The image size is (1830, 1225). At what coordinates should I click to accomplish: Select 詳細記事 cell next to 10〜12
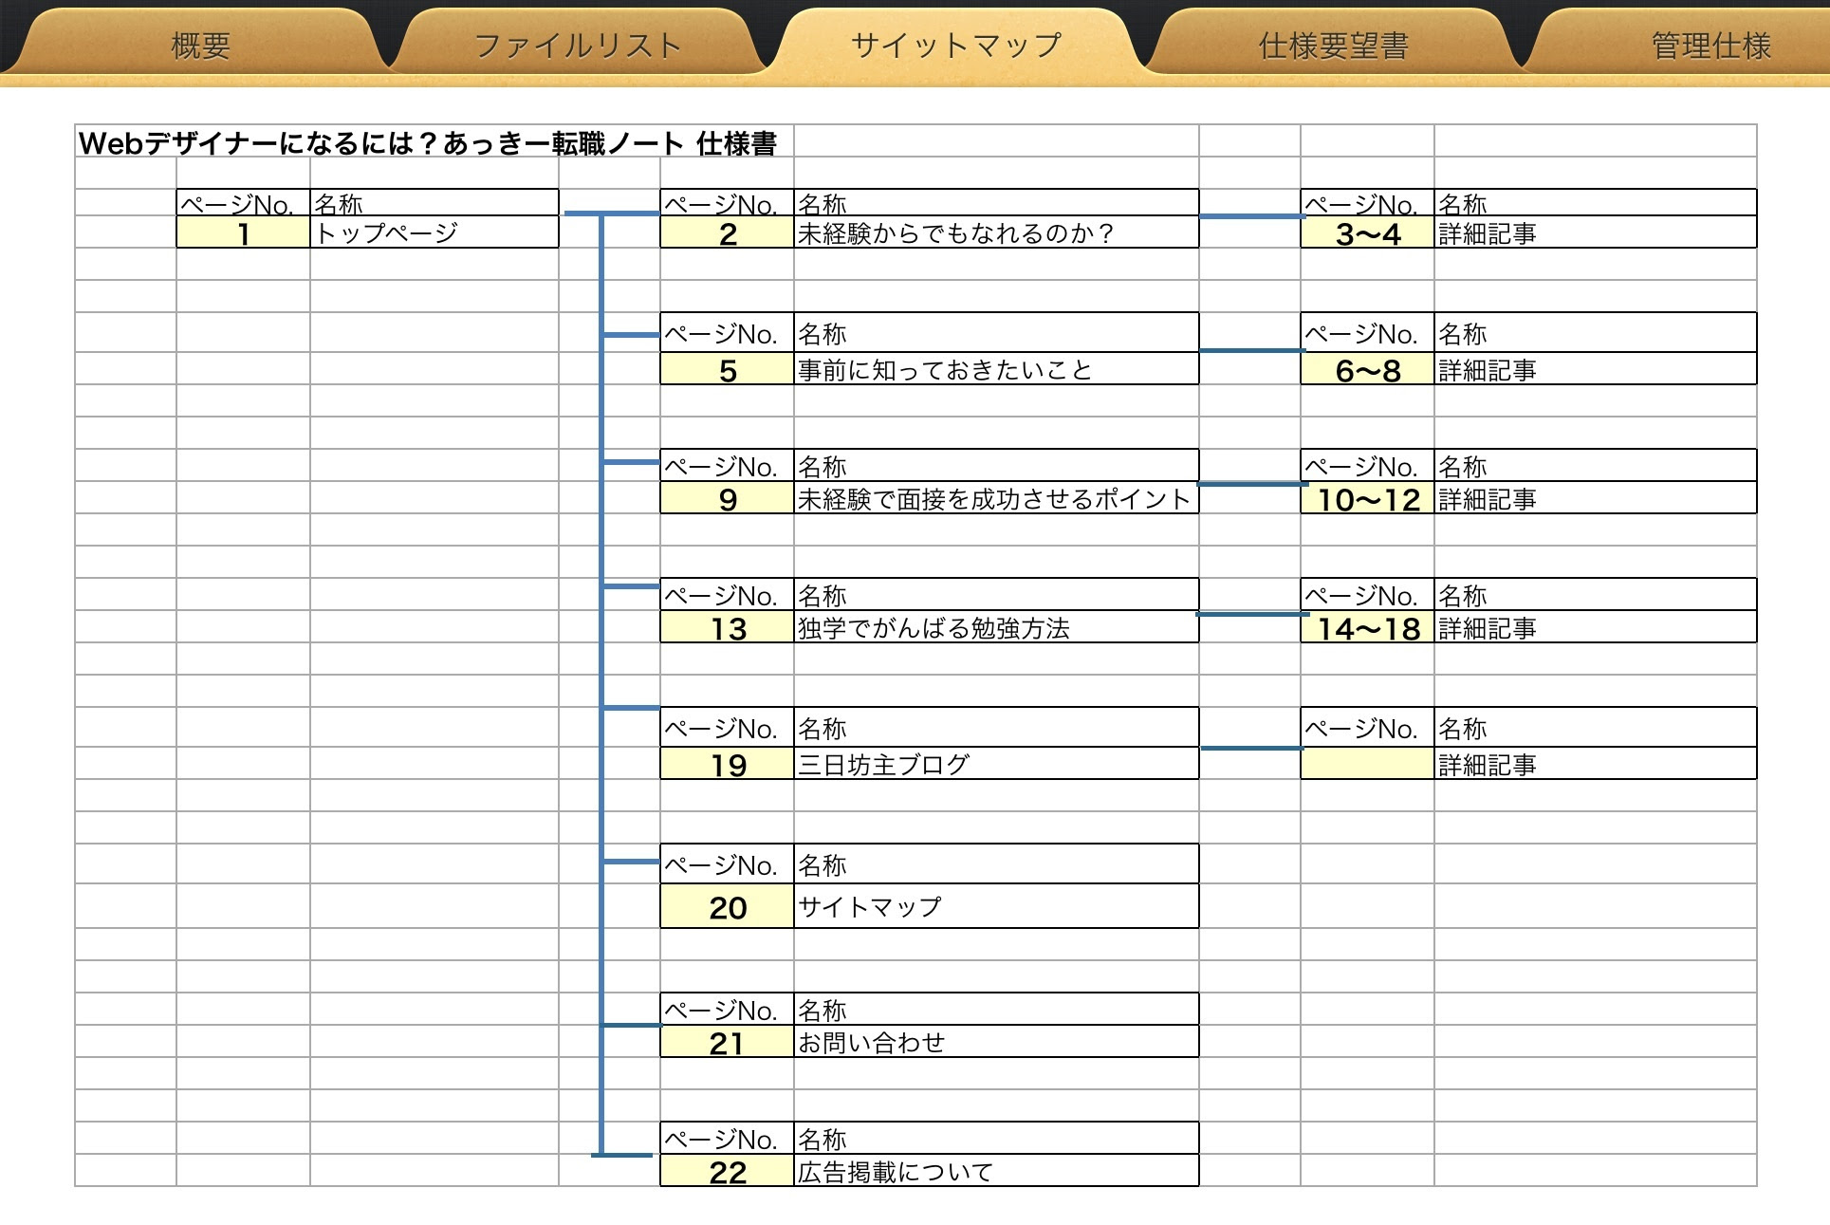tap(1596, 498)
